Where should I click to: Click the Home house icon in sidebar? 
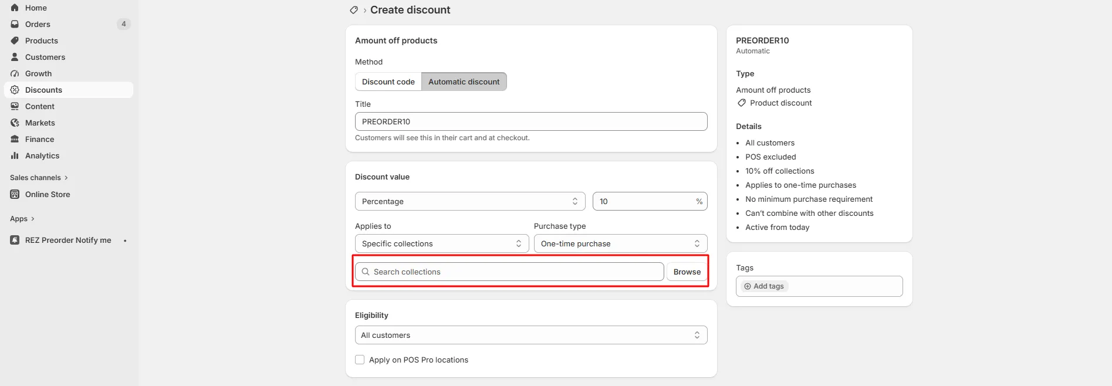click(x=15, y=8)
